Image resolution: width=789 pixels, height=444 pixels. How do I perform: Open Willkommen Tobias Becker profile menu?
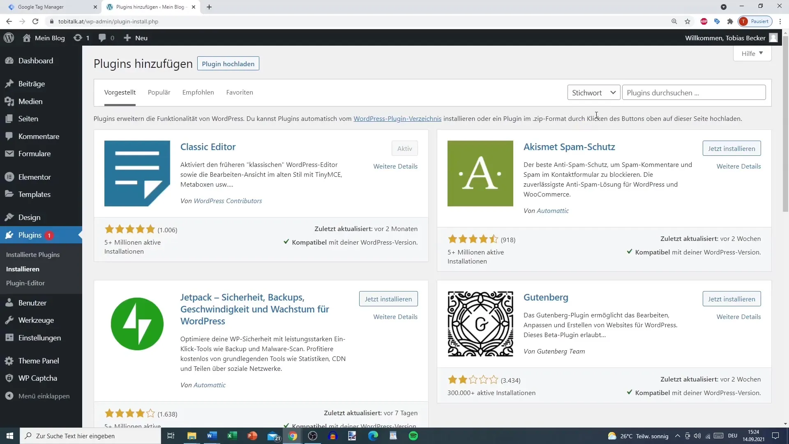[731, 38]
